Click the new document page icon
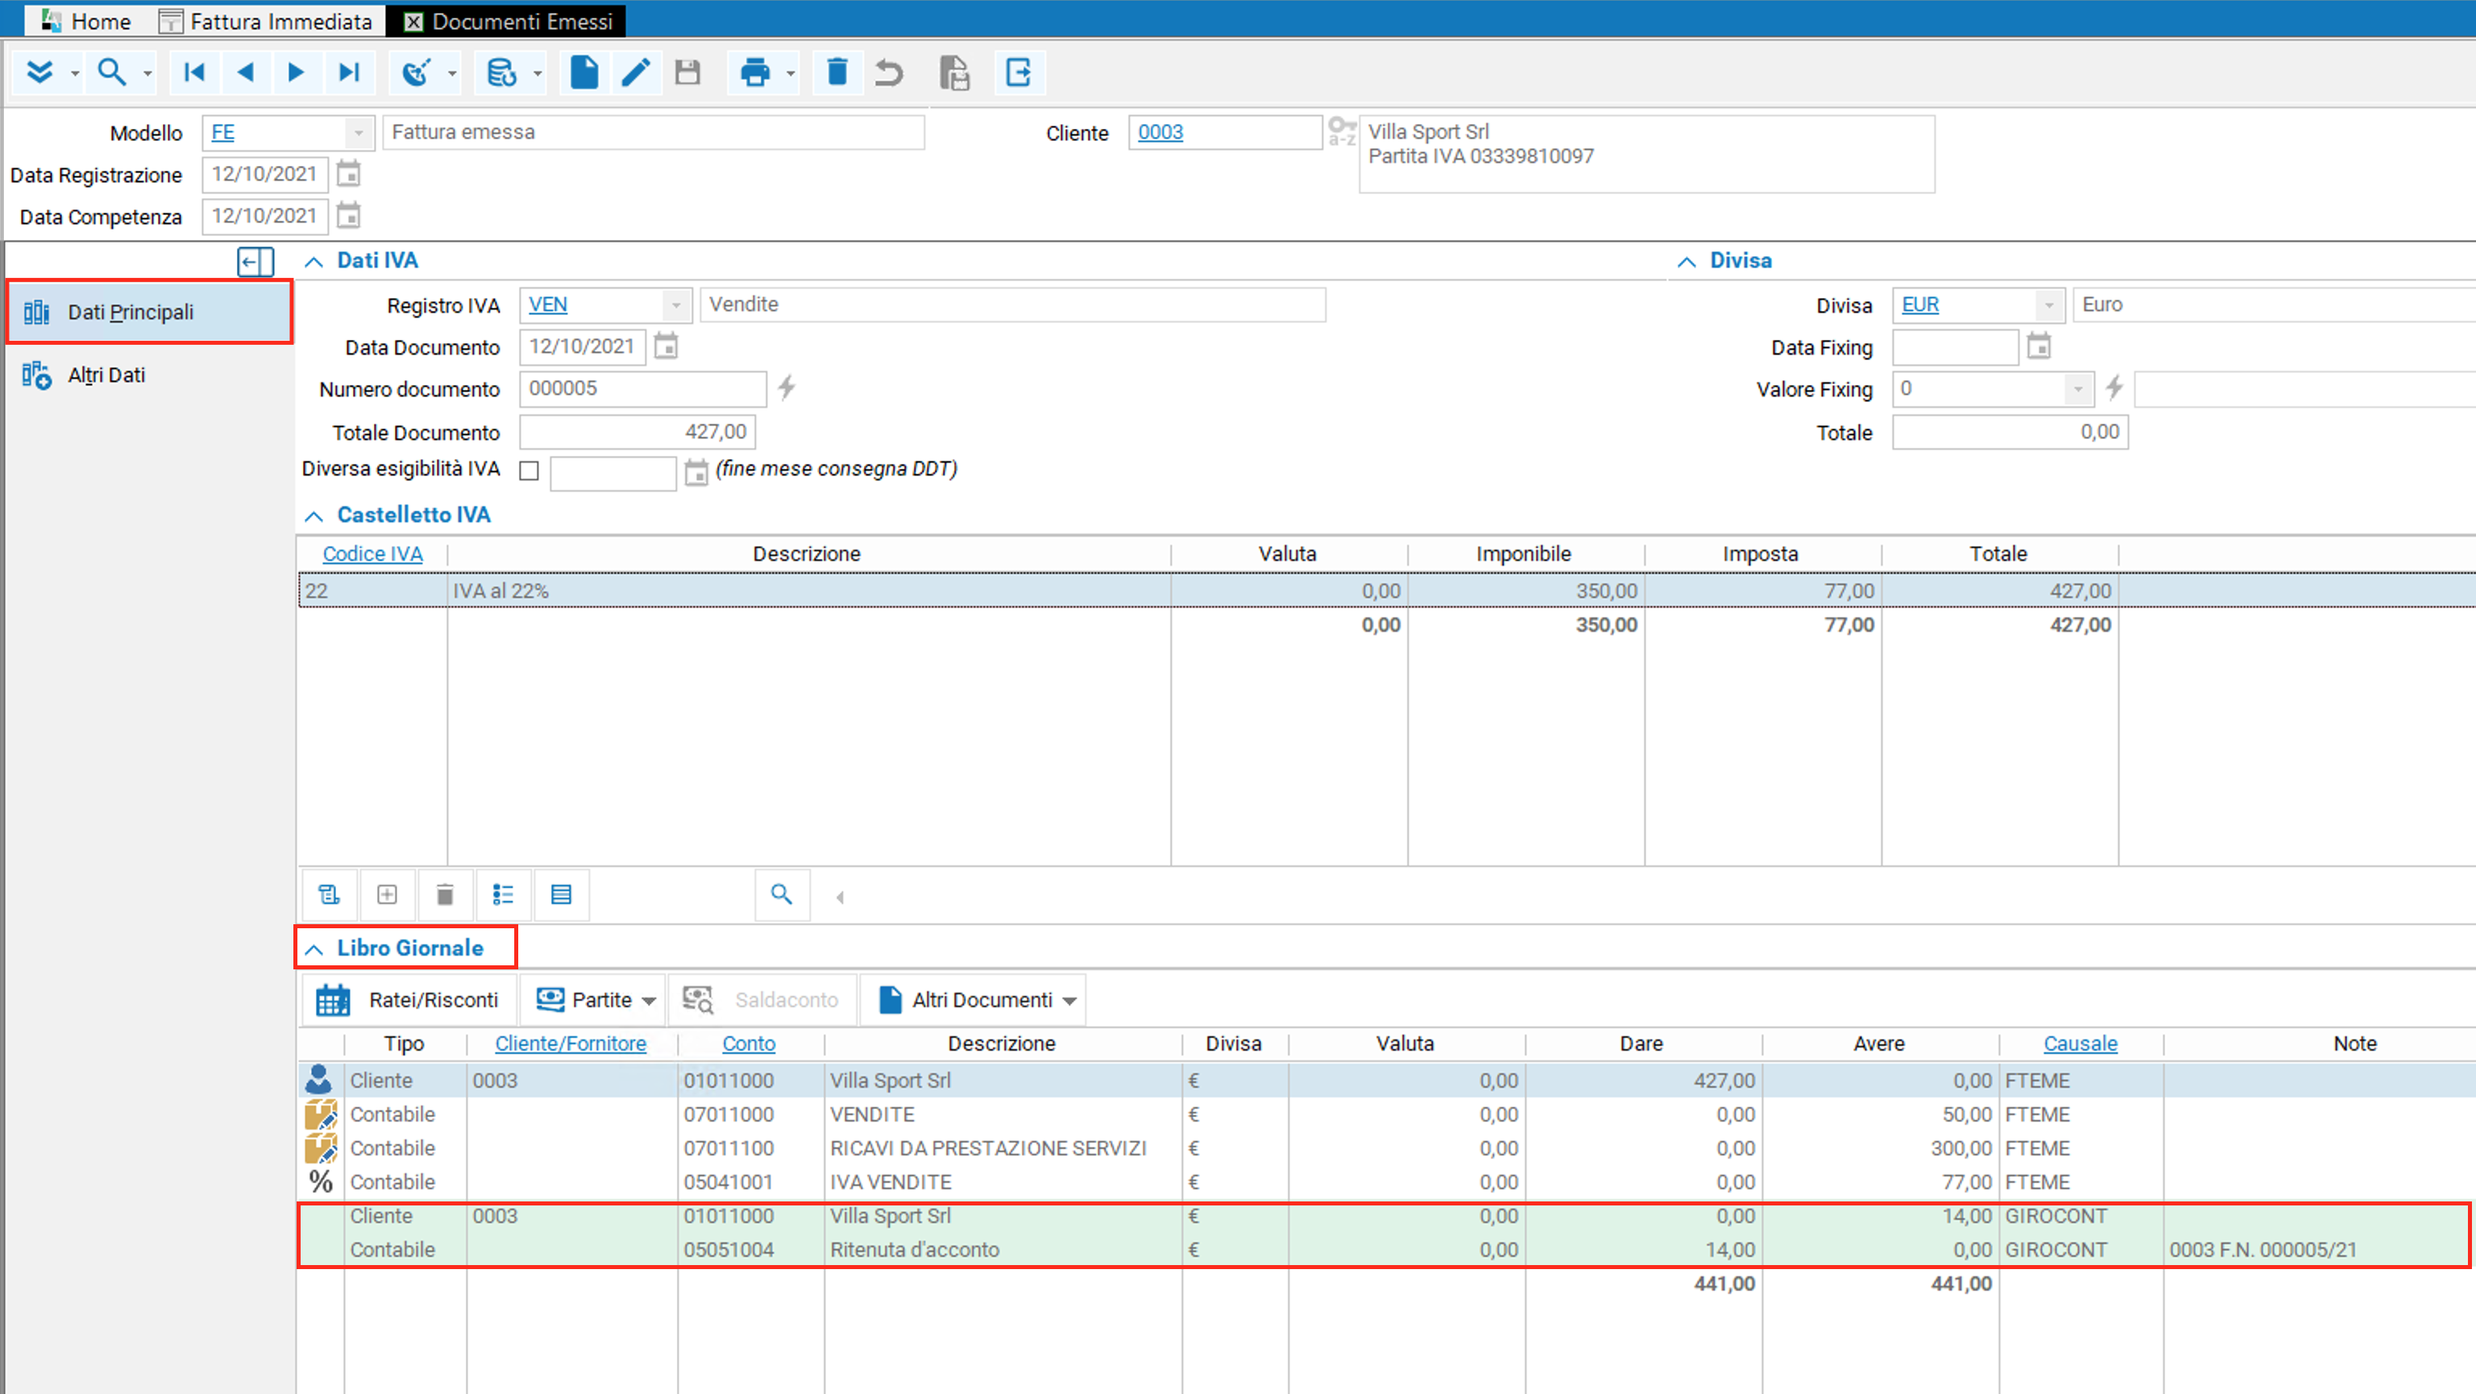This screenshot has height=1394, width=2476. coord(584,72)
